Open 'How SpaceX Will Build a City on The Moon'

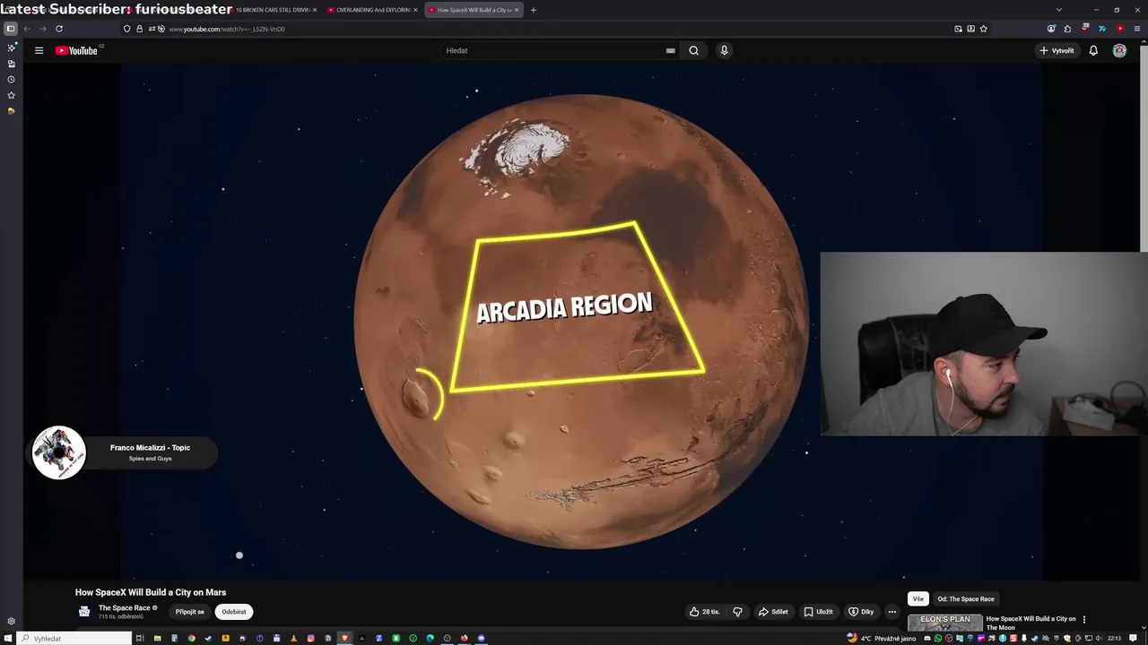pyautogui.click(x=1031, y=623)
